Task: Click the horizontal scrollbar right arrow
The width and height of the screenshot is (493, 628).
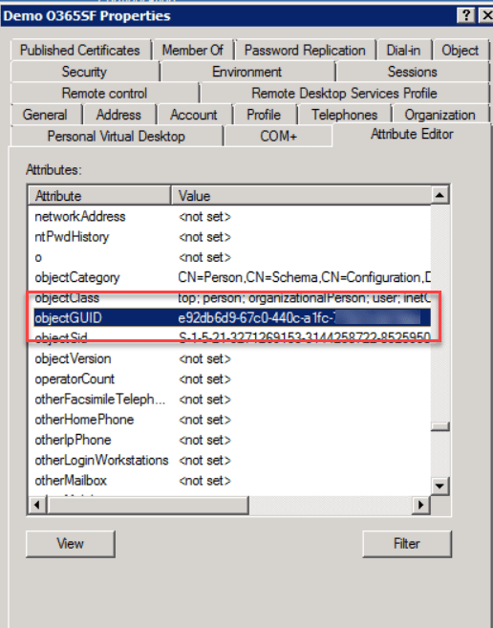Action: coord(420,505)
